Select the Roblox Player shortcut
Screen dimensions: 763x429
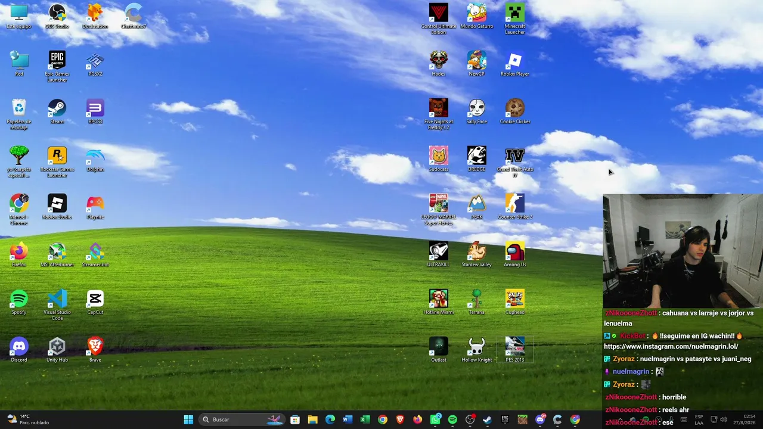(515, 64)
